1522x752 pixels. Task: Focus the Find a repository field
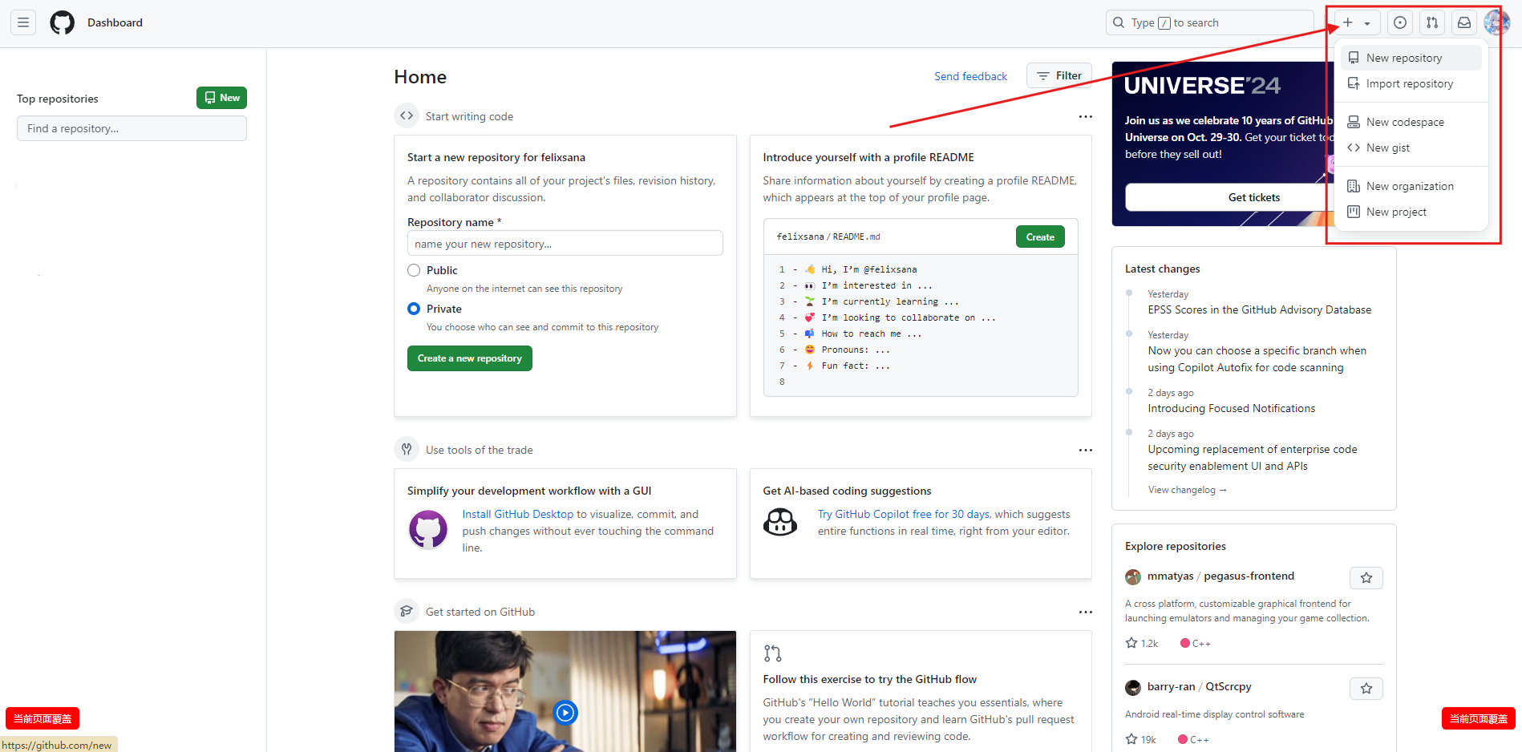coord(132,128)
